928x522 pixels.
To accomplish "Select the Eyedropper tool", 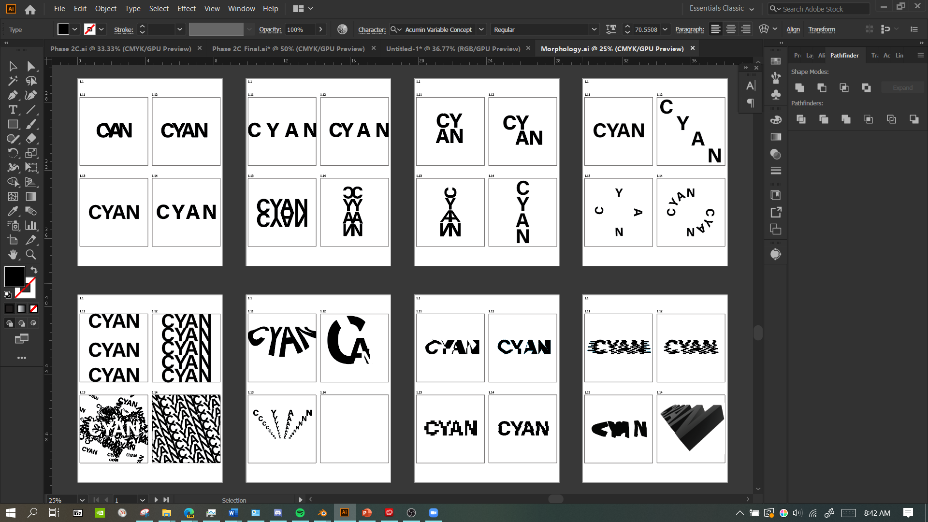I will [x=13, y=211].
